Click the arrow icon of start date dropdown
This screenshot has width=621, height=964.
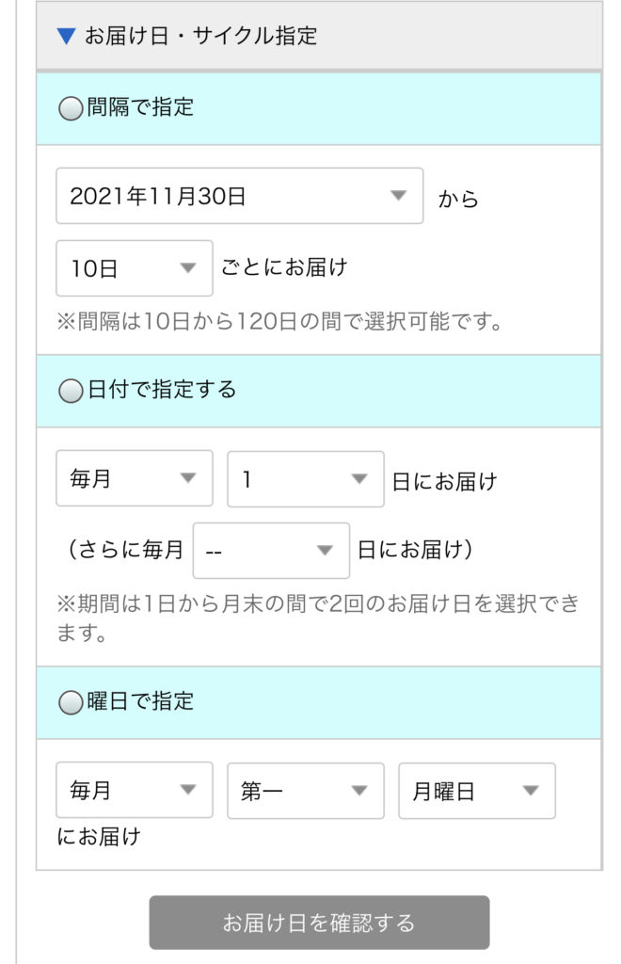tap(398, 196)
